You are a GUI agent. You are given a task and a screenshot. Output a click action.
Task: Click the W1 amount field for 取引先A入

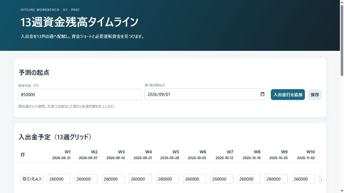[x=59, y=179]
